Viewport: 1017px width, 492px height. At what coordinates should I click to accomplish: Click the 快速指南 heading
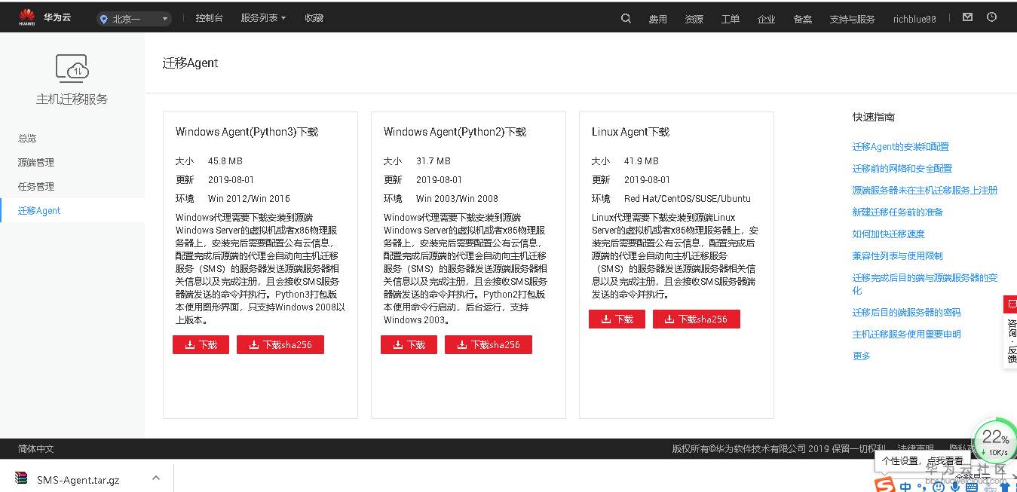[874, 118]
